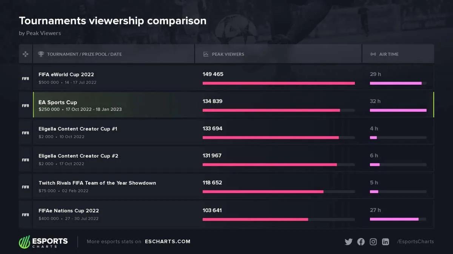The width and height of the screenshot is (453, 254).
Task: Sort by Peak Viewers column header
Action: [228, 54]
